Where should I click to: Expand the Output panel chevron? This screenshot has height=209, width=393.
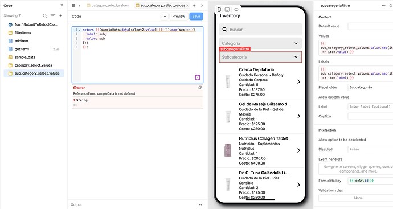[x=200, y=205]
